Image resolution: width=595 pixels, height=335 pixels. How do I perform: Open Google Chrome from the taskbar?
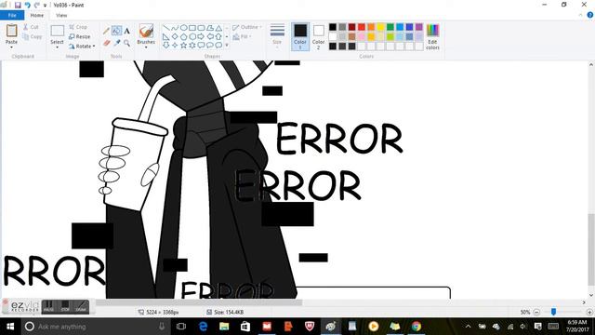416,327
